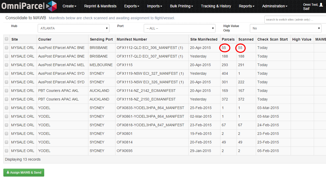The image size is (326, 177).
Task: Click the airplane icon on Assign MAWB button
Action: (8, 172)
